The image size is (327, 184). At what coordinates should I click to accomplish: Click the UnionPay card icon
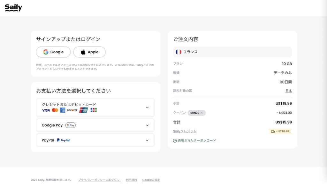click(x=83, y=110)
